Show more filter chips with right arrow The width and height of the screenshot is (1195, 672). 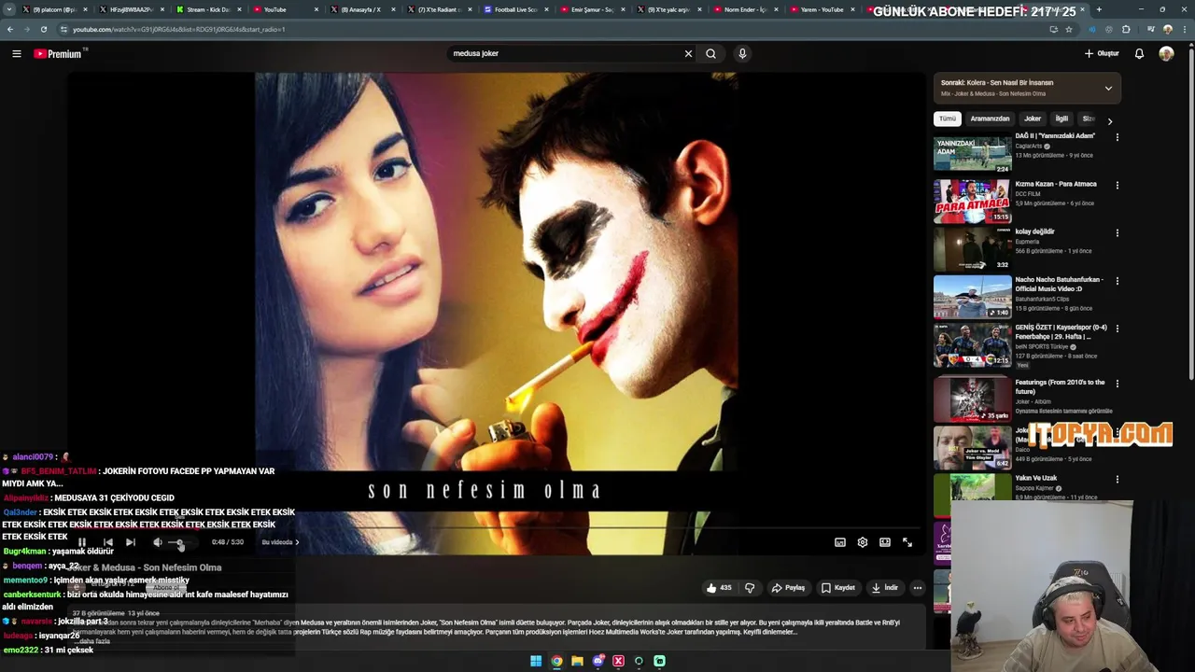point(1109,120)
